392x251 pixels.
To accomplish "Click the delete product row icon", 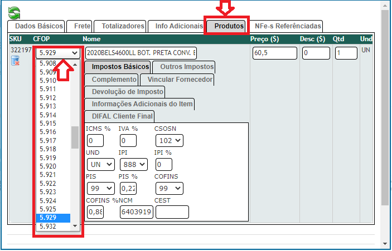I will click(x=15, y=61).
